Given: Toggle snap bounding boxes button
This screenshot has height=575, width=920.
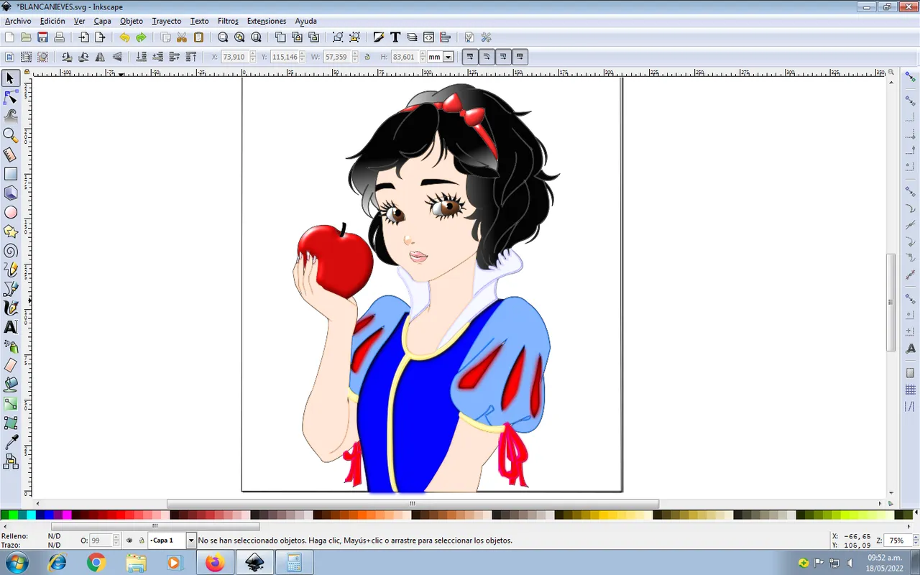Looking at the screenshot, I should click(910, 101).
